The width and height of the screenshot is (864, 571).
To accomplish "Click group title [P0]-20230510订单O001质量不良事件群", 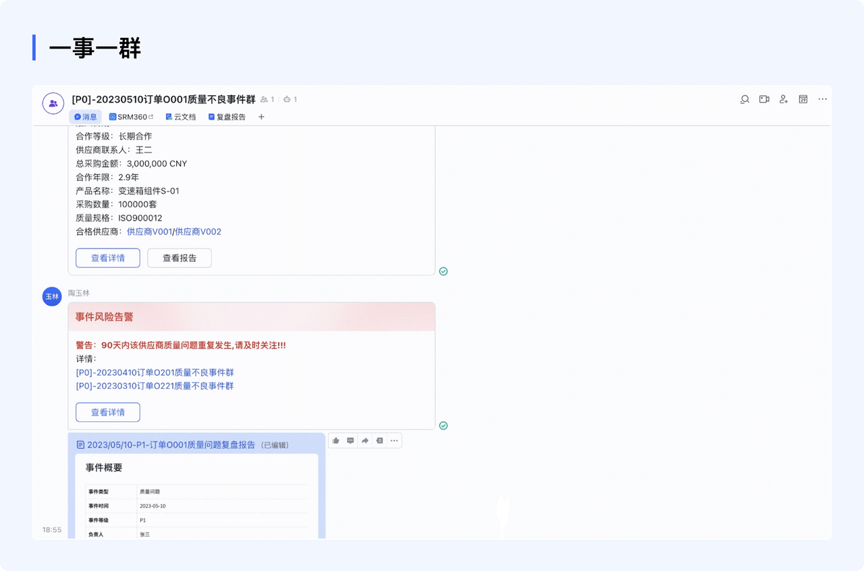I will [x=163, y=99].
